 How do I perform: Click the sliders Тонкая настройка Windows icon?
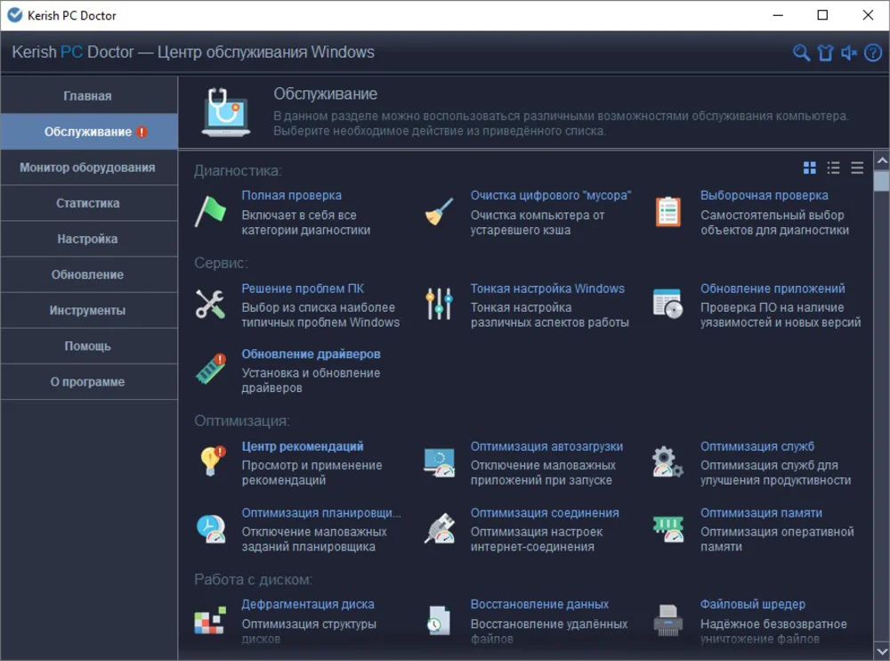tap(440, 305)
